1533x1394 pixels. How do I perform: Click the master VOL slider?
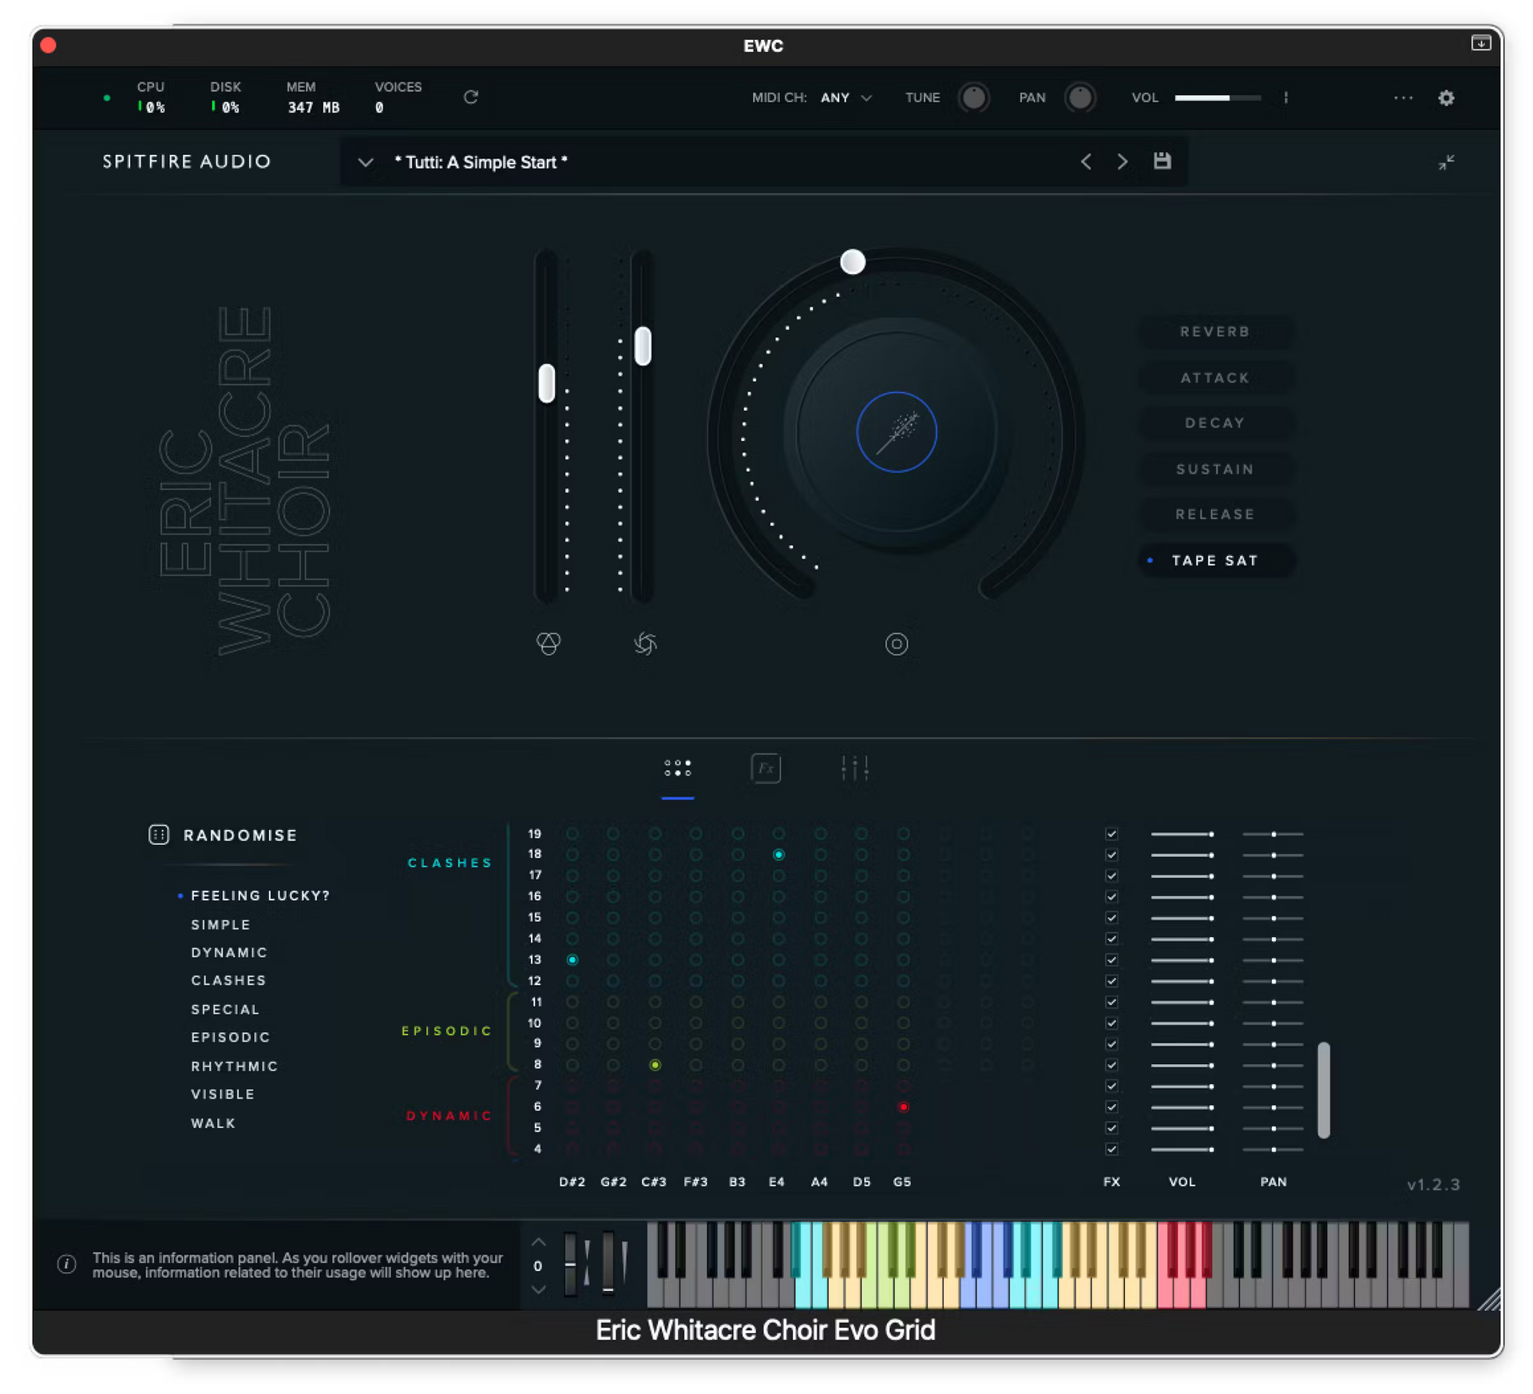[1217, 97]
